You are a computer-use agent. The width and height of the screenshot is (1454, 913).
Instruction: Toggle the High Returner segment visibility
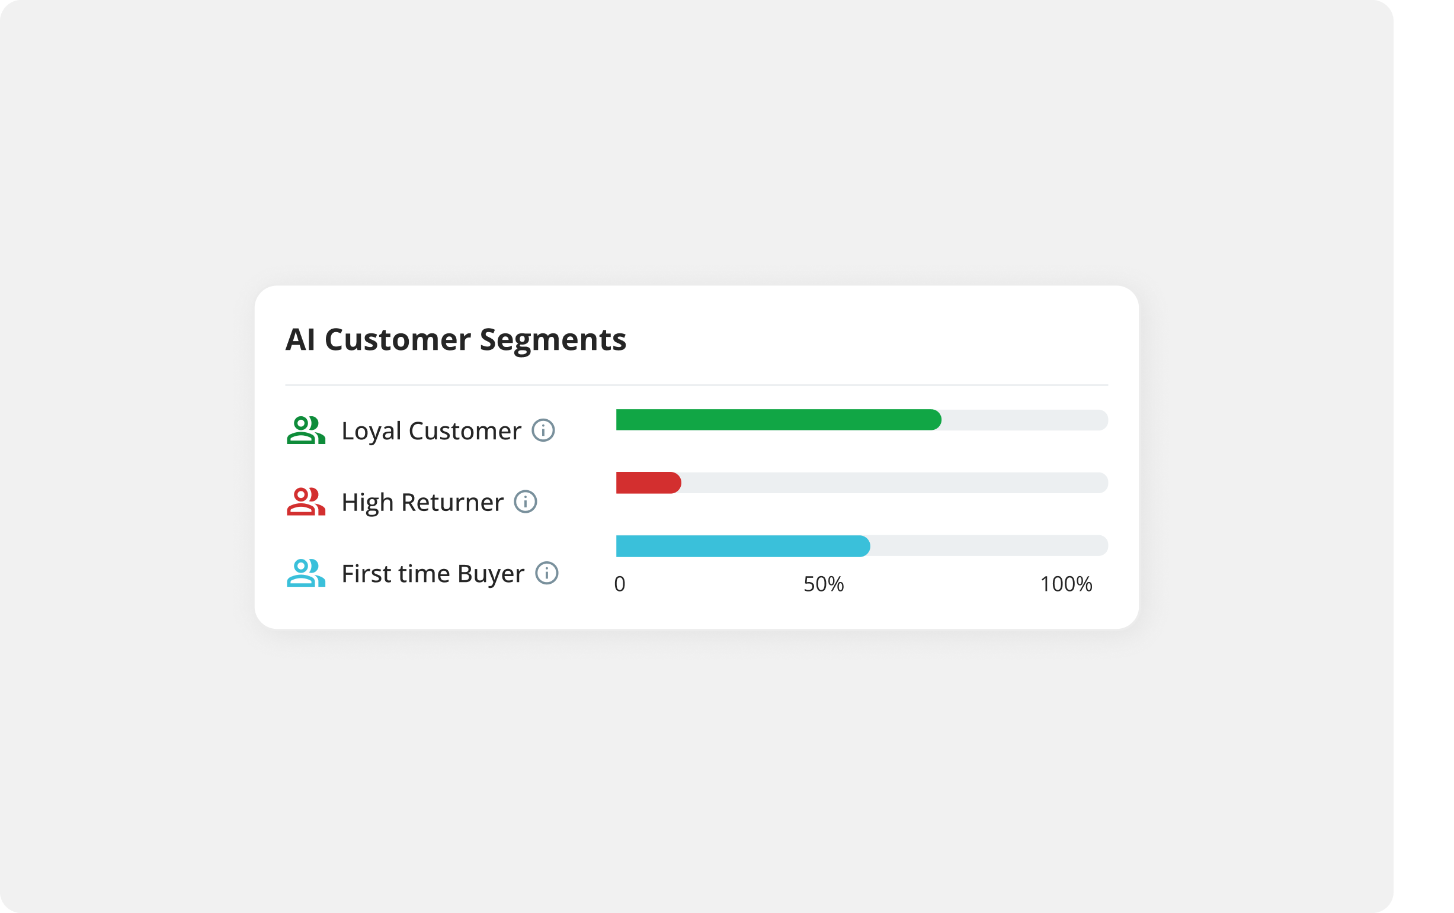pyautogui.click(x=306, y=501)
